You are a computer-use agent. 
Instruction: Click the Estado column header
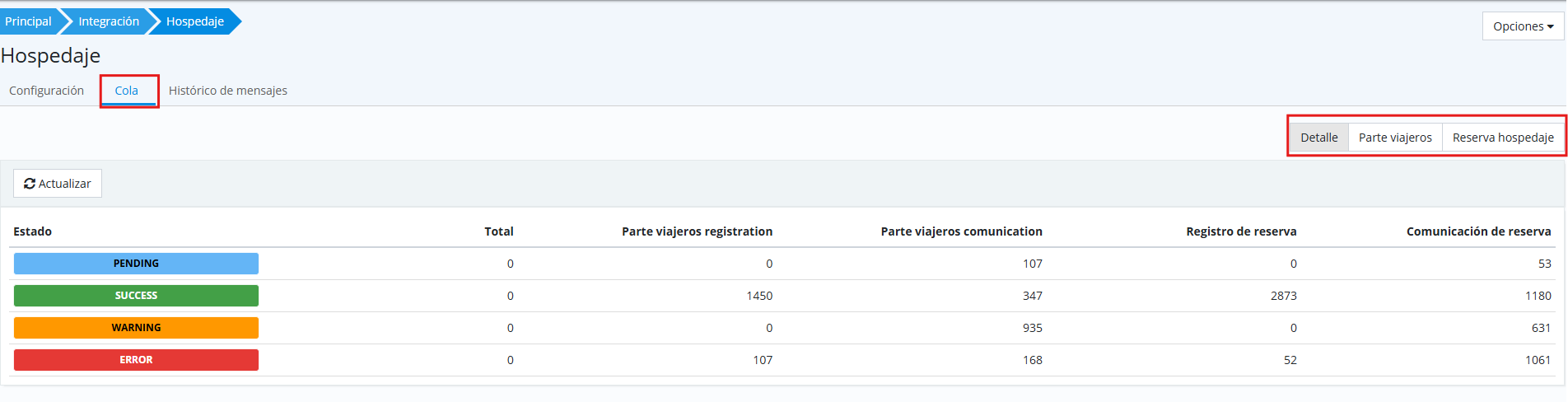tap(33, 231)
